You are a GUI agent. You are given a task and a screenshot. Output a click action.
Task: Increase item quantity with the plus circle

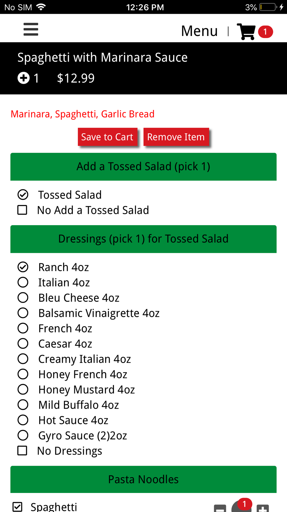[24, 78]
